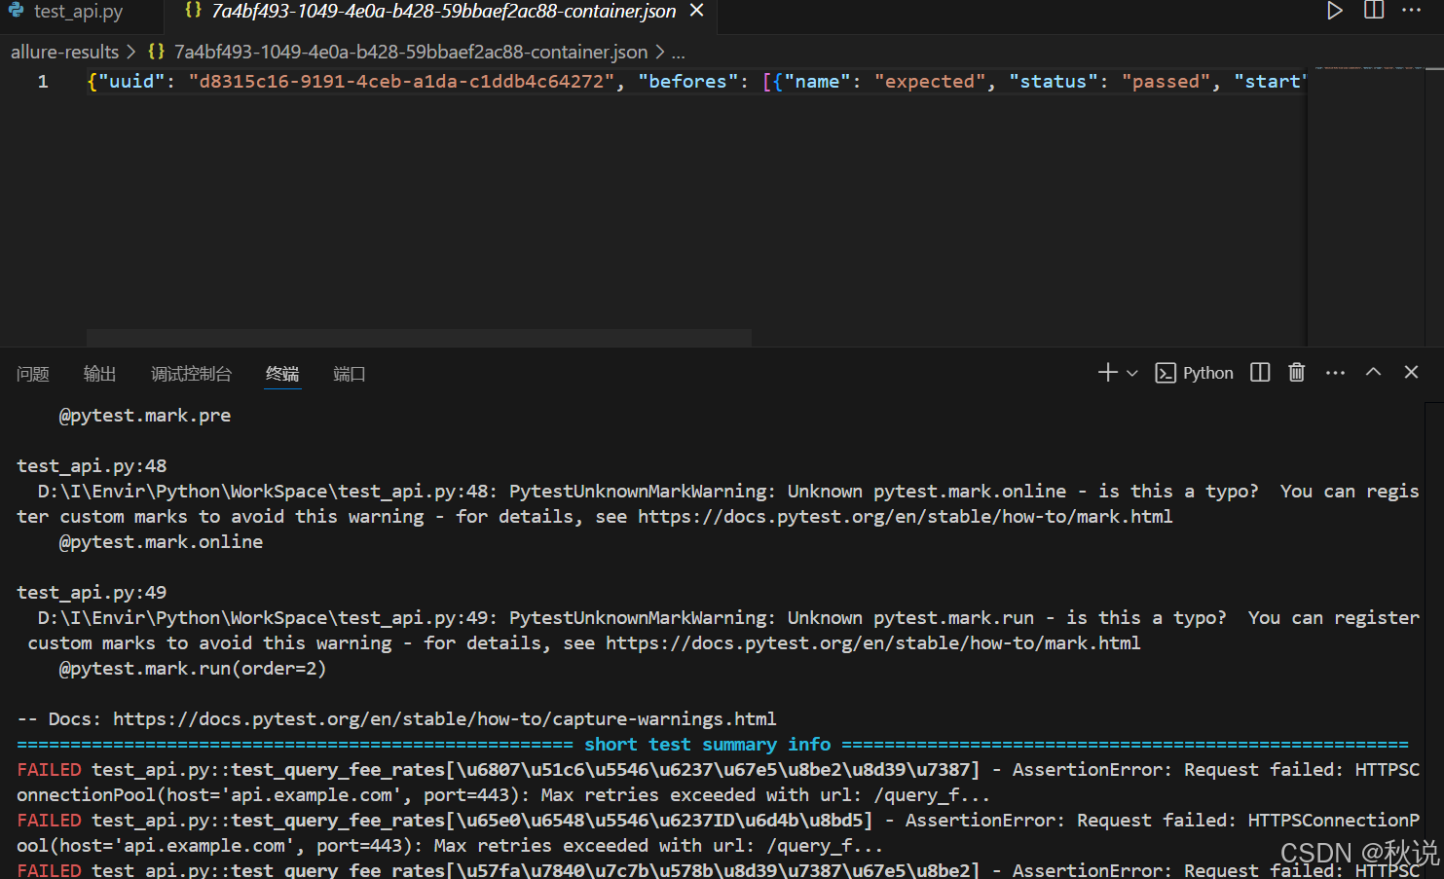Open the breadcrumb trailing ellipsis symbol

pyautogui.click(x=679, y=53)
